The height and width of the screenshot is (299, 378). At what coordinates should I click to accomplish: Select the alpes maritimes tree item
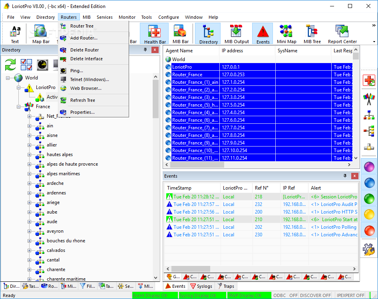coord(63,174)
